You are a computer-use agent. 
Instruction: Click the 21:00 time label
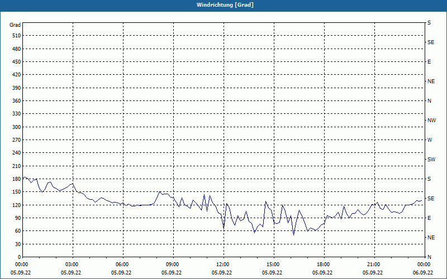pos(373,264)
